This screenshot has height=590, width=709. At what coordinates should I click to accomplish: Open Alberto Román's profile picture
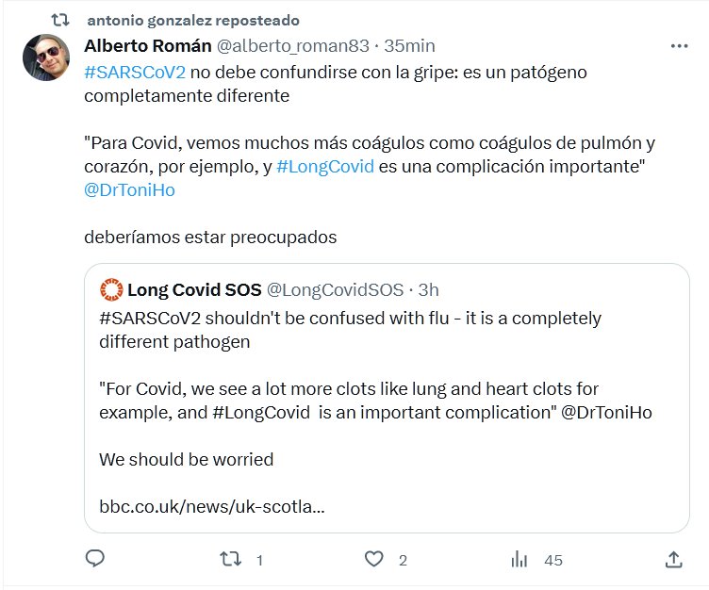point(45,58)
